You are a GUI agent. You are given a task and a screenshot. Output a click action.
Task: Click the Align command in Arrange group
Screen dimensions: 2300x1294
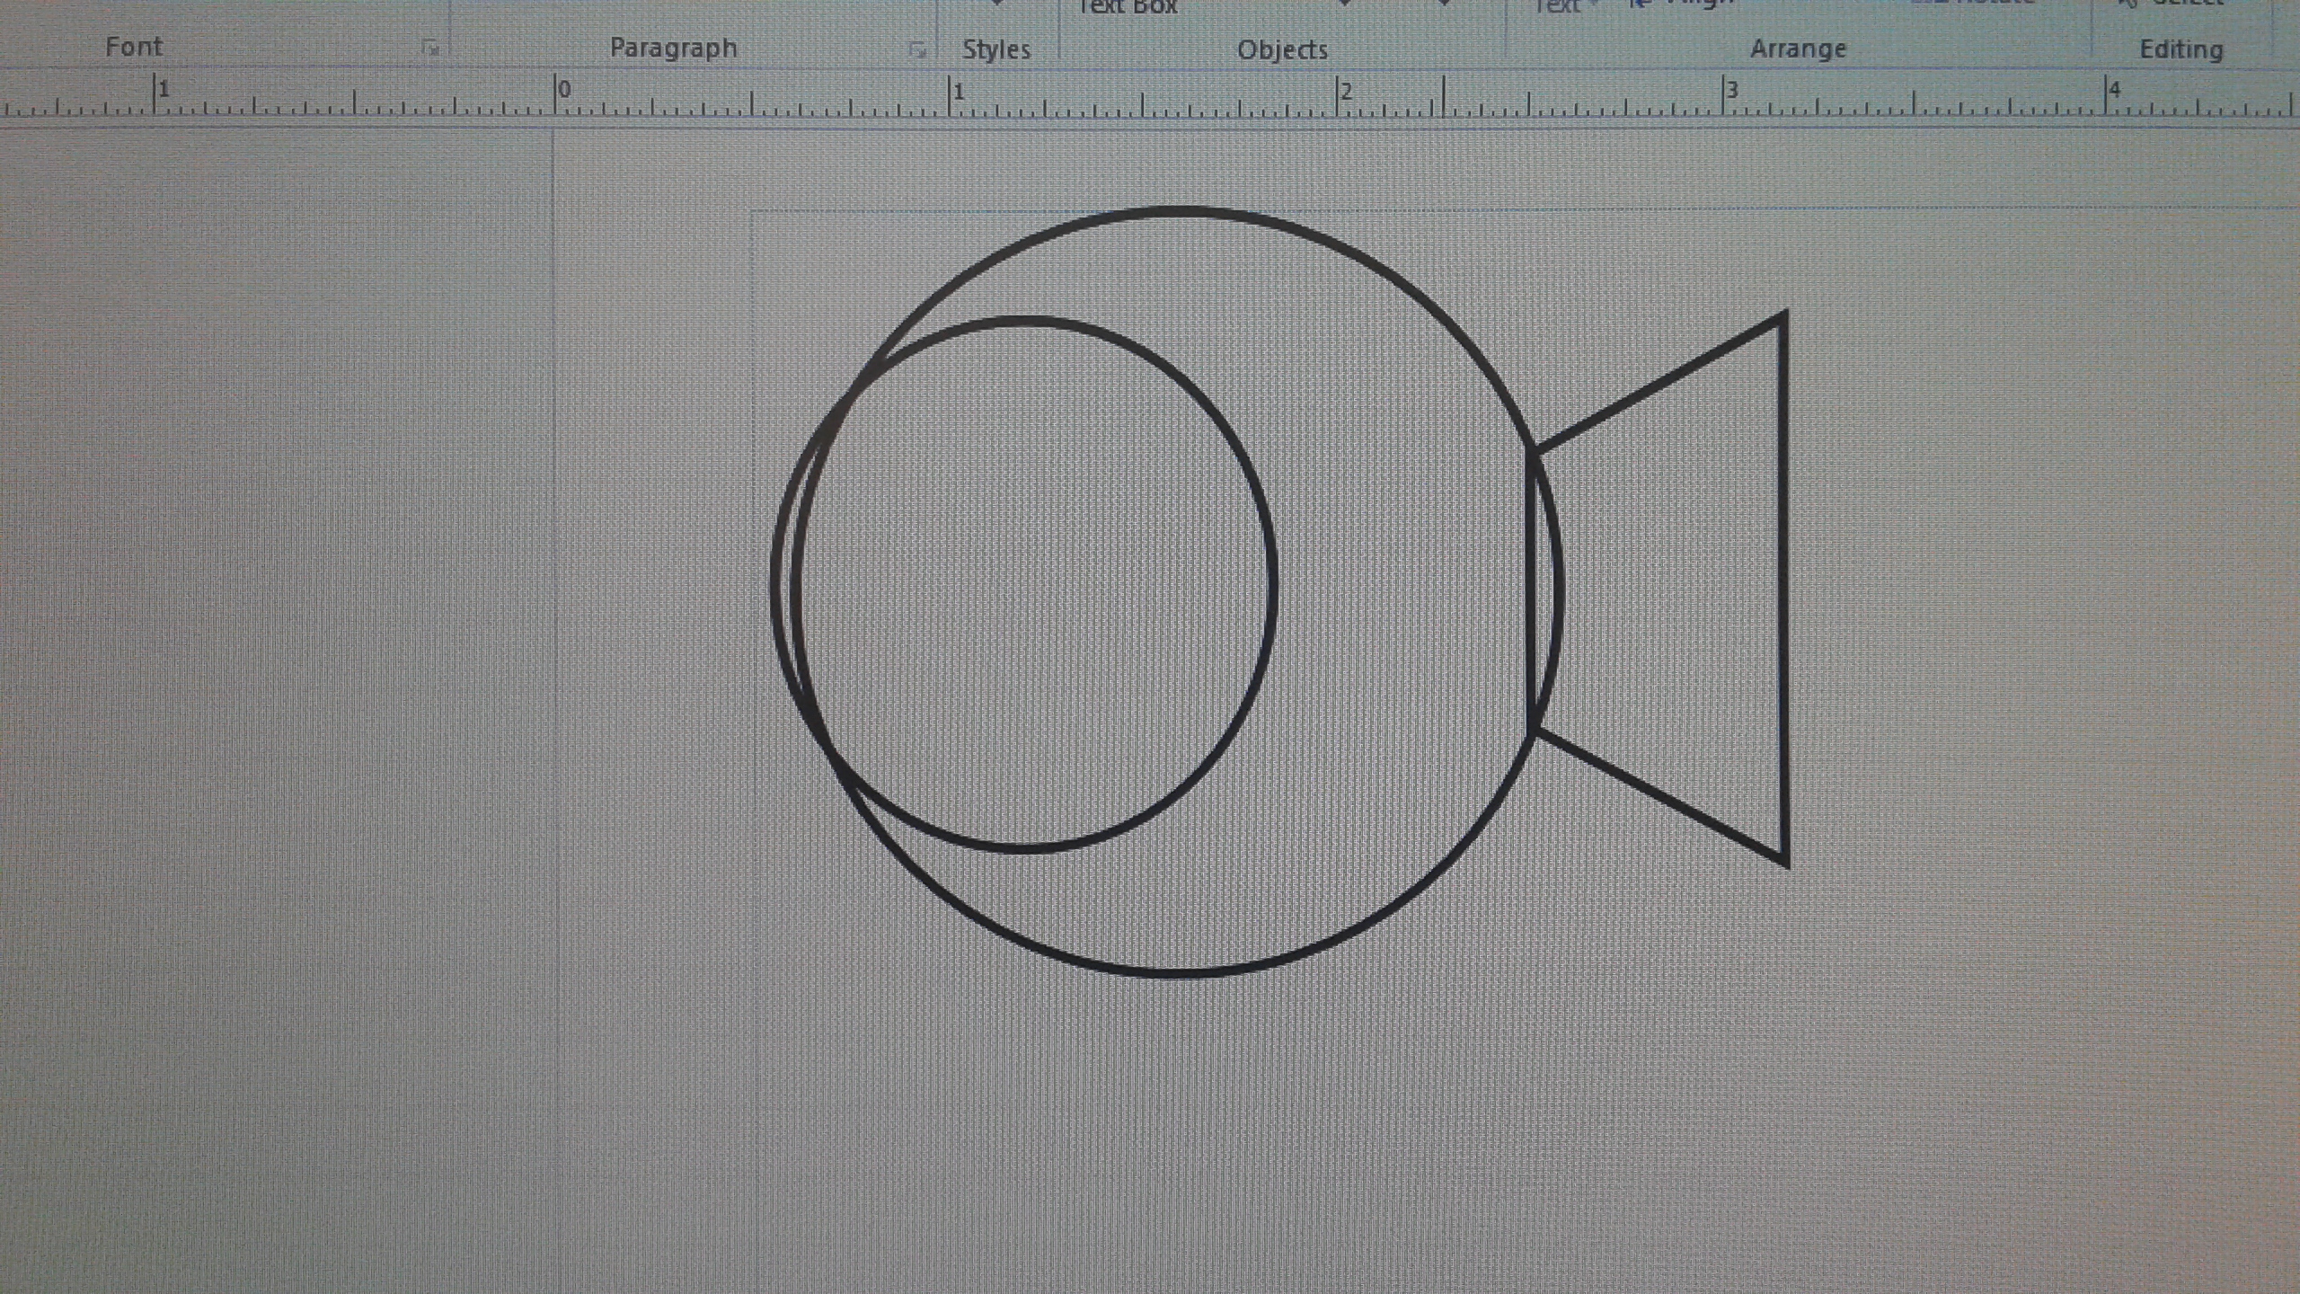tap(1698, 4)
